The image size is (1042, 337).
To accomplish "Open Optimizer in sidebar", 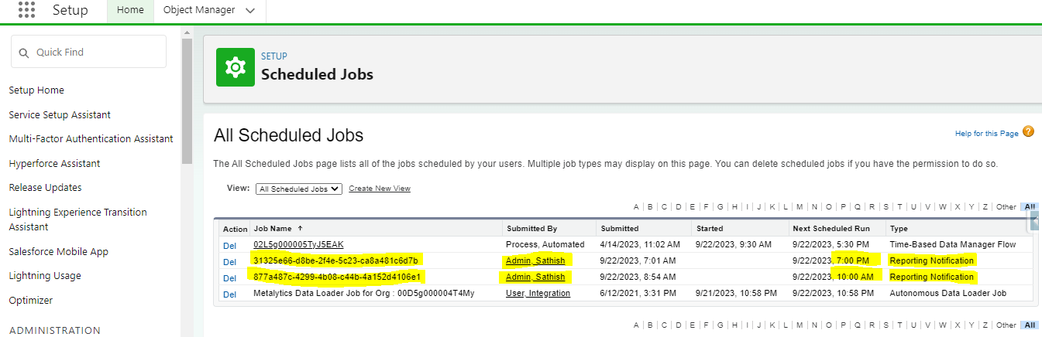I will click(30, 301).
